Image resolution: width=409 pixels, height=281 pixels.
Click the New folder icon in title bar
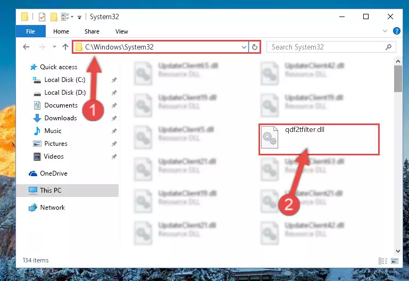54,17
